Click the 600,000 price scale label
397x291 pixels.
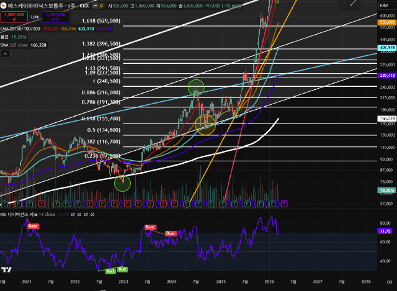387,16
